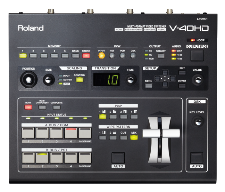Select B-BUS/PST channel 1
The height and width of the screenshot is (192, 225).
28,158
